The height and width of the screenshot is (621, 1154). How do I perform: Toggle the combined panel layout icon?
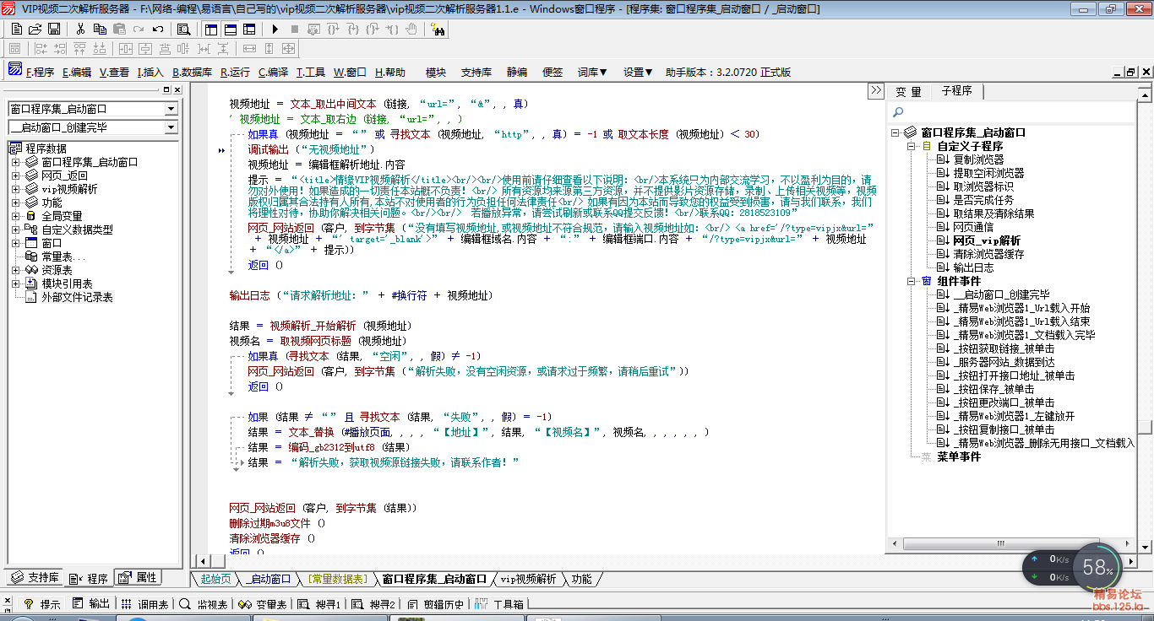point(248,29)
